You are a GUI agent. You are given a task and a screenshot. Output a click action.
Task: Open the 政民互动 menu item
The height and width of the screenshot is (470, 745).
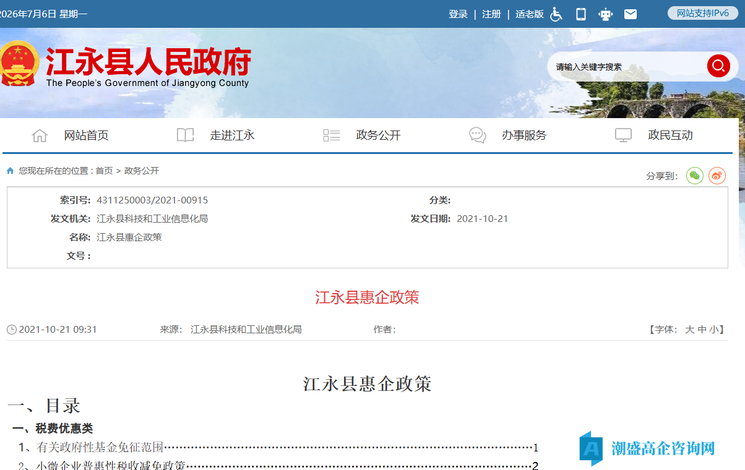click(x=671, y=135)
